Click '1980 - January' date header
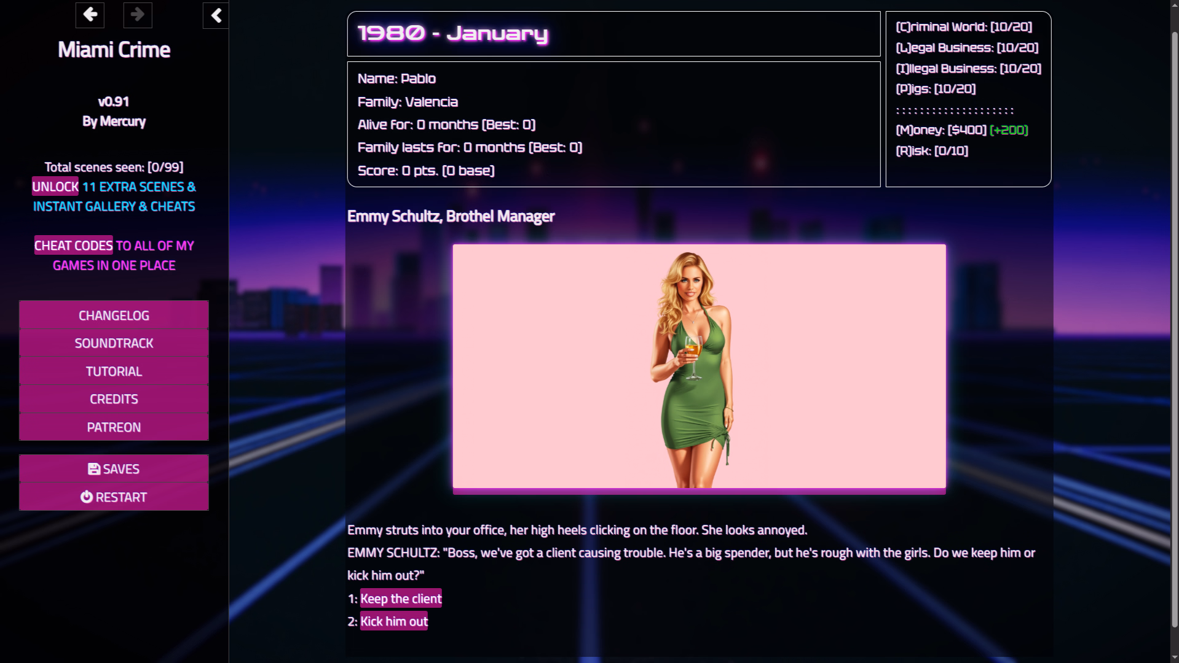Viewport: 1179px width, 663px height. (453, 33)
